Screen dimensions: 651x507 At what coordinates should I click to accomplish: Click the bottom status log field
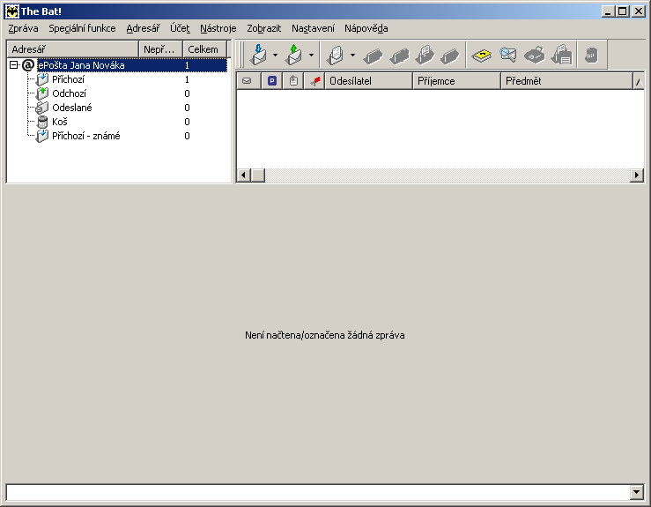(x=318, y=492)
